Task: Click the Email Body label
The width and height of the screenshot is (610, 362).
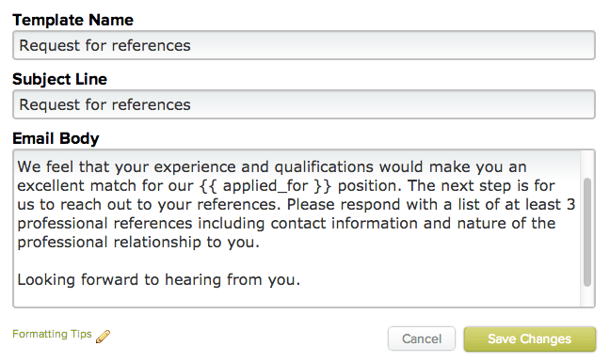Action: pyautogui.click(x=56, y=138)
